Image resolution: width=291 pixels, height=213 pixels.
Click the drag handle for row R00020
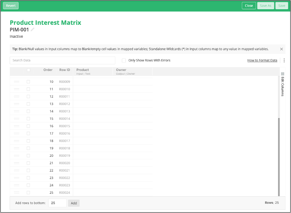[17, 163]
